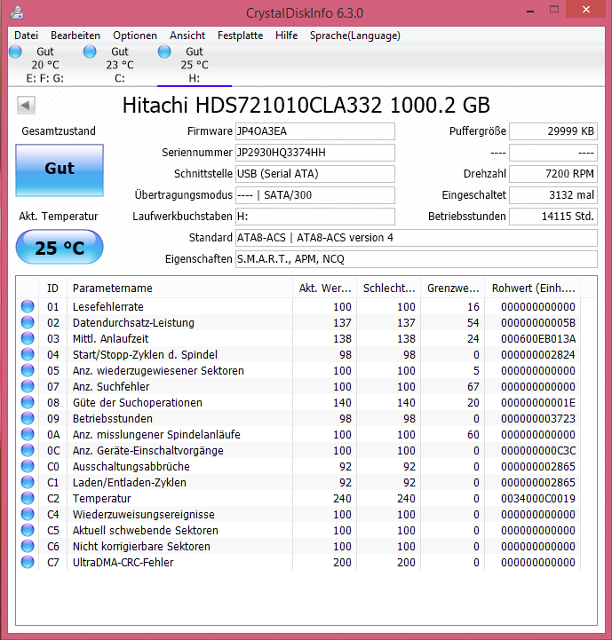
Task: Click the Grenzwe... column header
Action: click(453, 288)
